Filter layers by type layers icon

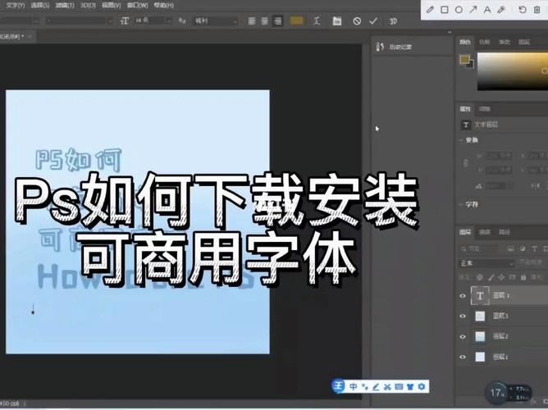point(534,248)
